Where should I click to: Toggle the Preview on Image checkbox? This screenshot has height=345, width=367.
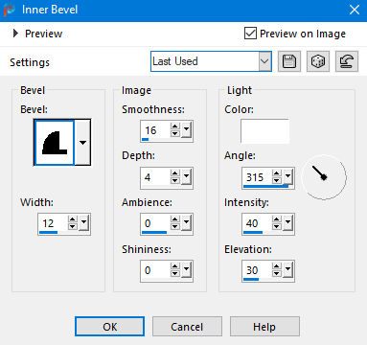250,34
